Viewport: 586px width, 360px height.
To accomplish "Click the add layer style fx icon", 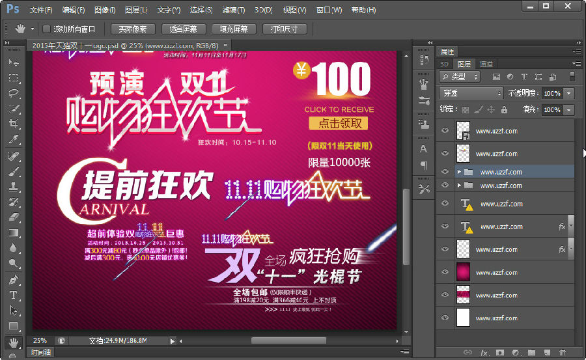I will pyautogui.click(x=484, y=352).
